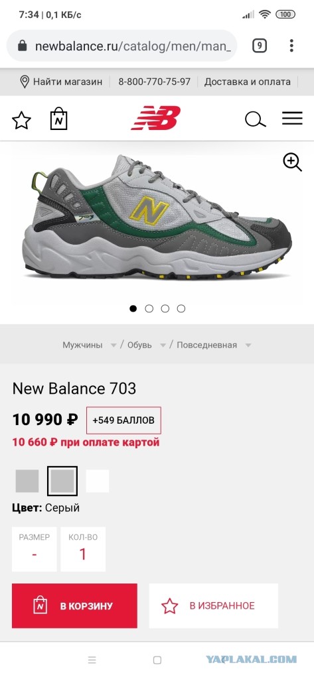This screenshot has height=679, width=314.
Task: Expand the Обувь breadcrumb dropdown
Action: click(x=163, y=345)
